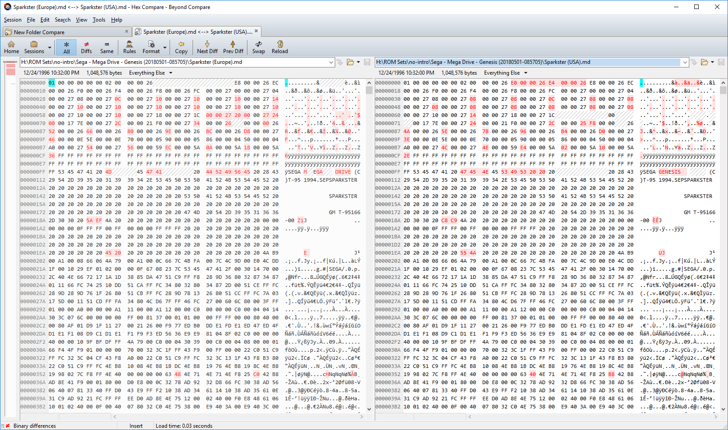The image size is (728, 430).
Task: Copy selection to other side
Action: pyautogui.click(x=181, y=47)
